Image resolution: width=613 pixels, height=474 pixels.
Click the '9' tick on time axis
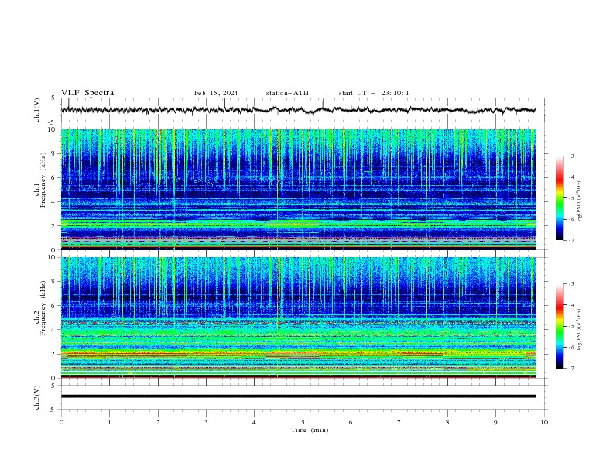[x=495, y=422]
